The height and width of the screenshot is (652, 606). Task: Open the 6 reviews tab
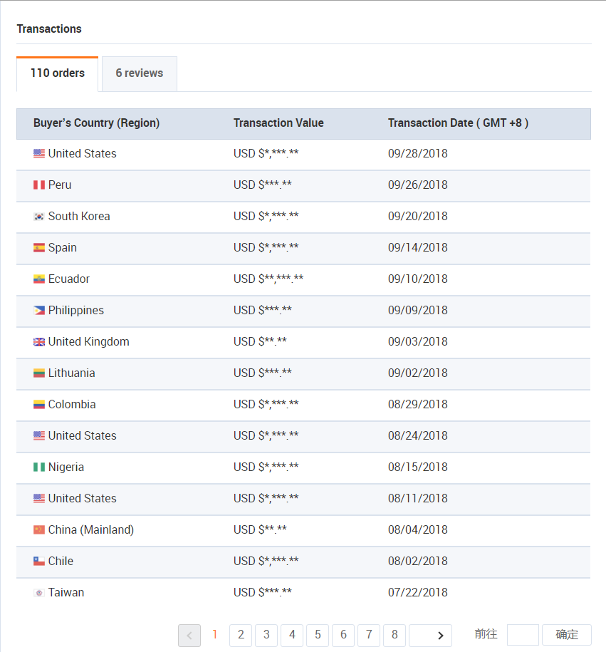tap(140, 73)
